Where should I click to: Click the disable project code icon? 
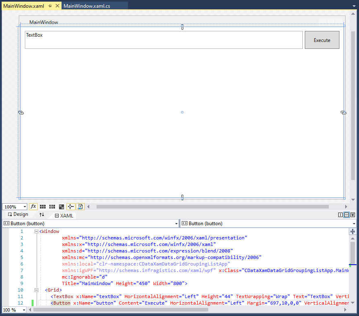(80, 207)
